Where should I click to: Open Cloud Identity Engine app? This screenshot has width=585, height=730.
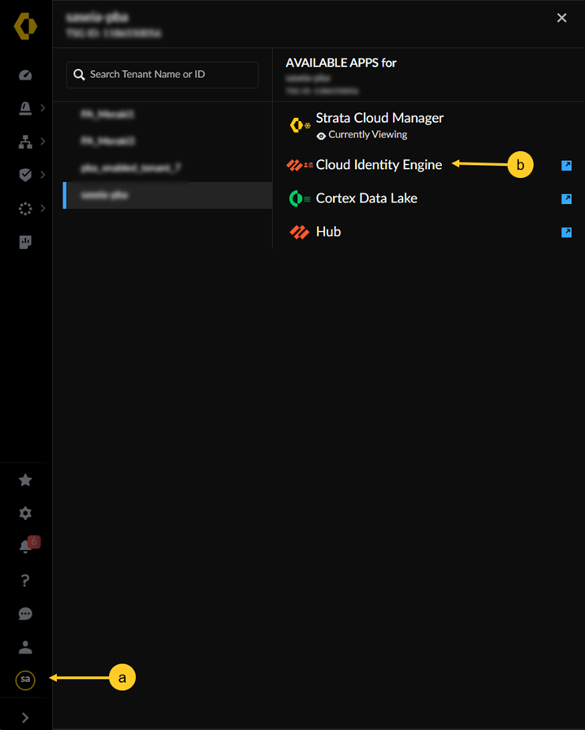tap(379, 165)
